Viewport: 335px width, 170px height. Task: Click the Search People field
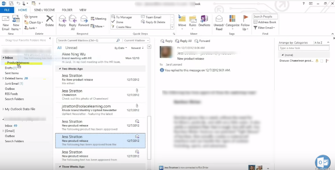tap(265, 16)
